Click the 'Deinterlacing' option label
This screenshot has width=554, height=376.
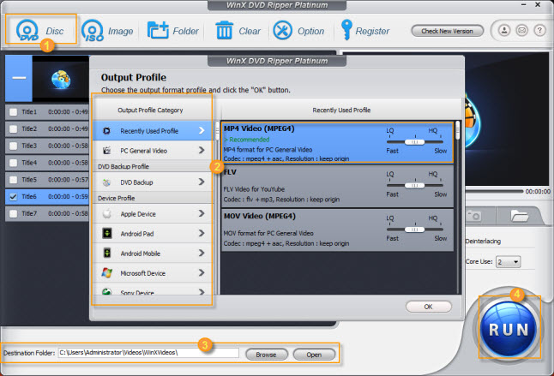483,242
